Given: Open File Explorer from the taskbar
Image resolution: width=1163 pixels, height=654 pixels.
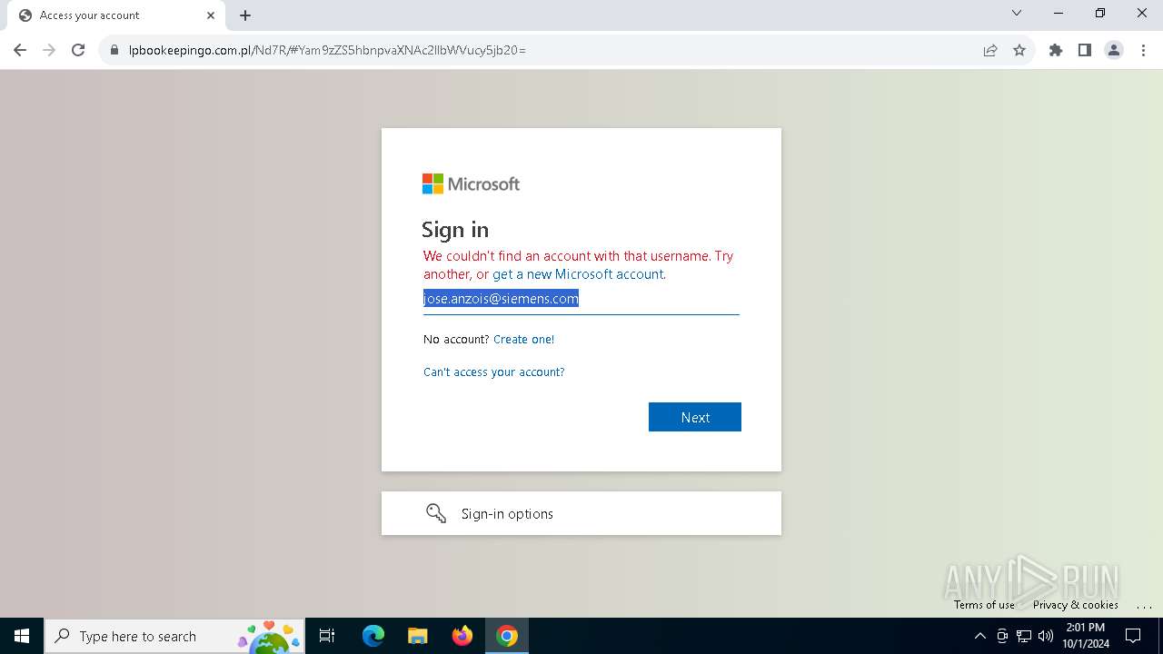Looking at the screenshot, I should point(418,636).
